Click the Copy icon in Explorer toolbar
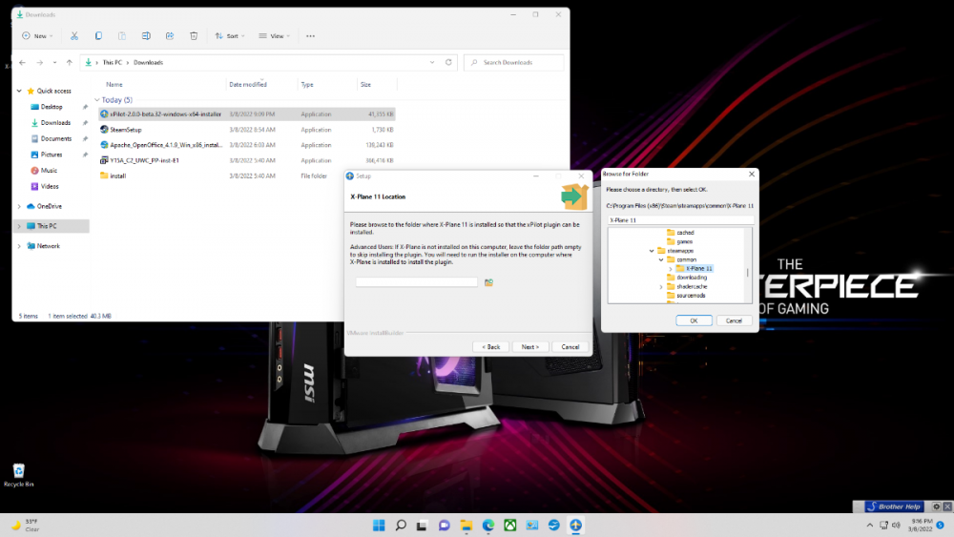 (98, 36)
